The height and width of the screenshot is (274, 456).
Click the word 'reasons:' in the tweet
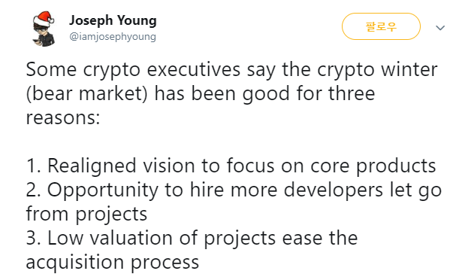(x=63, y=117)
